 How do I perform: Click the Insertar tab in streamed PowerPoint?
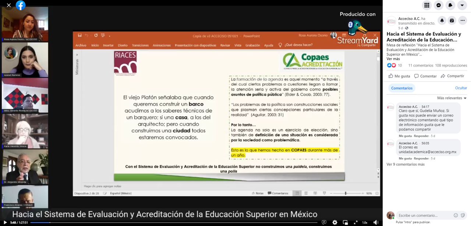point(108,45)
